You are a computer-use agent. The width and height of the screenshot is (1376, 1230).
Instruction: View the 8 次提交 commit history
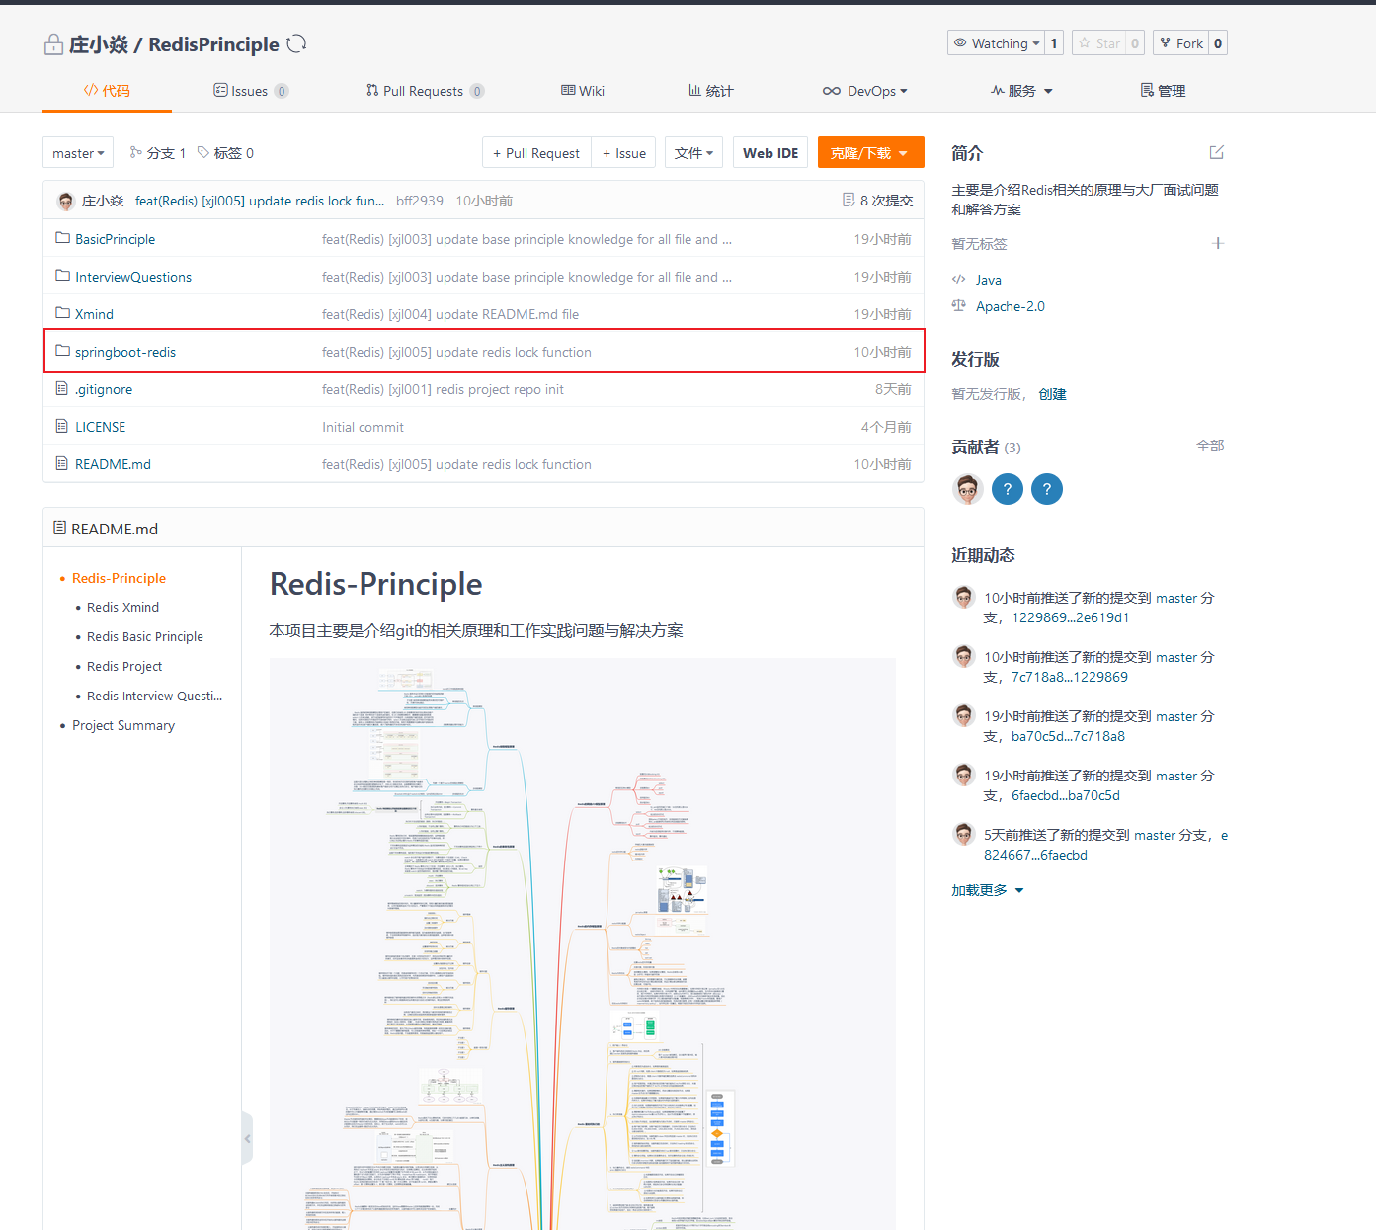point(877,201)
